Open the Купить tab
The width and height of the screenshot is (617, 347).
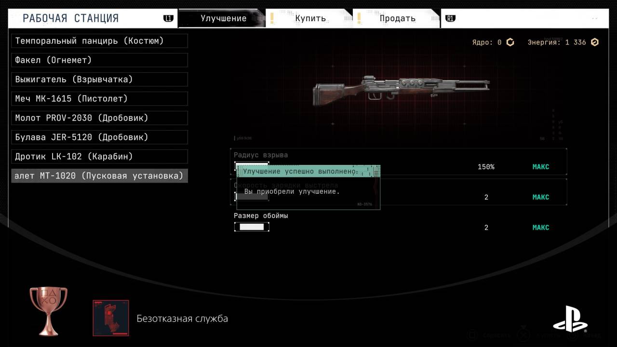tap(310, 18)
